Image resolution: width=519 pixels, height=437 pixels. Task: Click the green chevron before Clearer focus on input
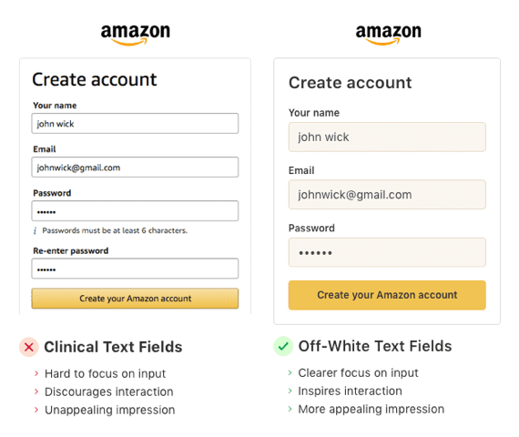290,372
